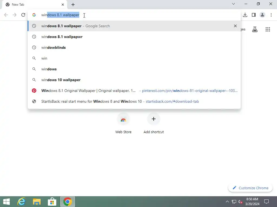Open the Search Labs flask icon
The width and height of the screenshot is (277, 207).
[255, 29]
